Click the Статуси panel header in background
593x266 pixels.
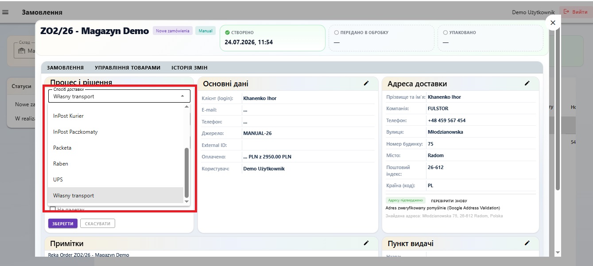21,86
